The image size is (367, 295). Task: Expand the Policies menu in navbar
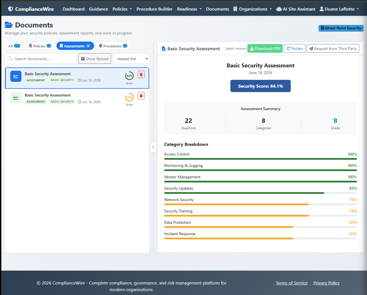click(122, 9)
